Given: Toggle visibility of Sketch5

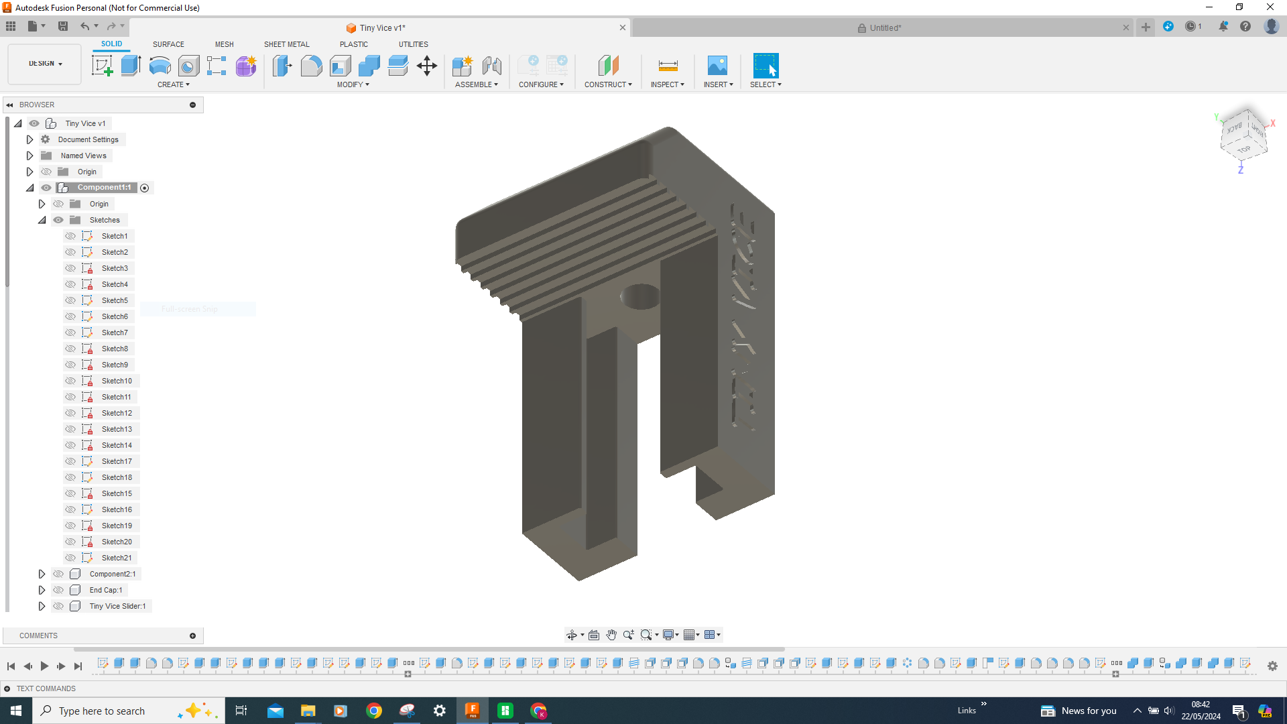Looking at the screenshot, I should tap(70, 300).
